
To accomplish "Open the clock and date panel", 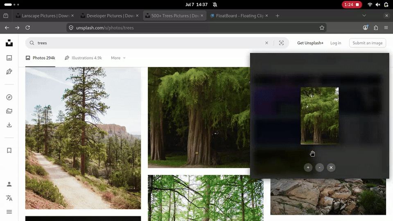I will tap(196, 5).
